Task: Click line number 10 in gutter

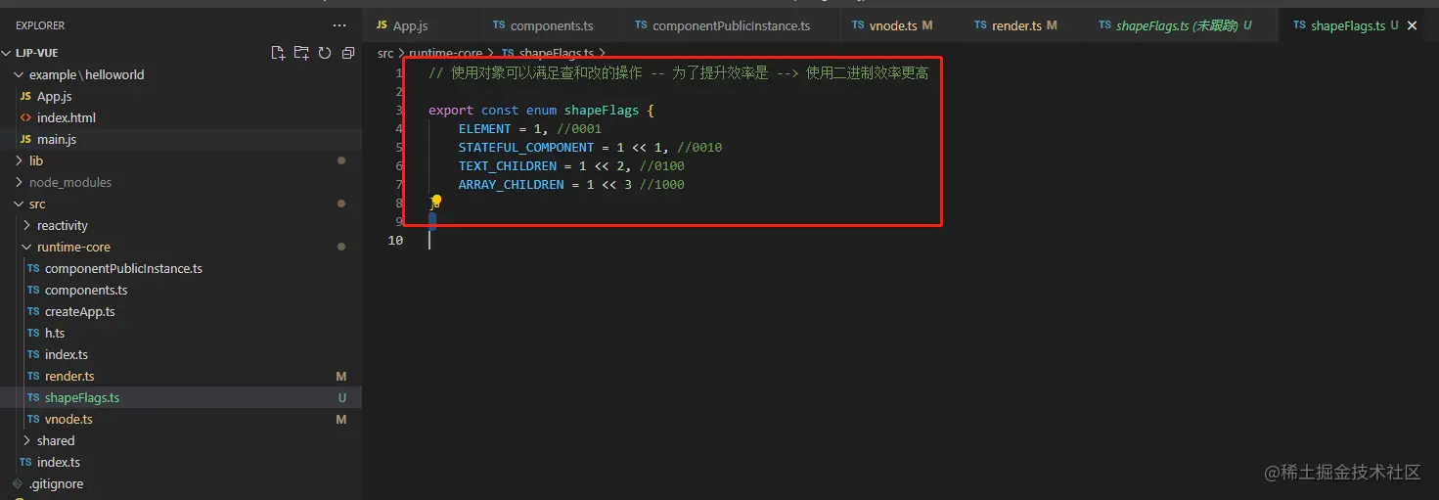Action: (x=395, y=240)
